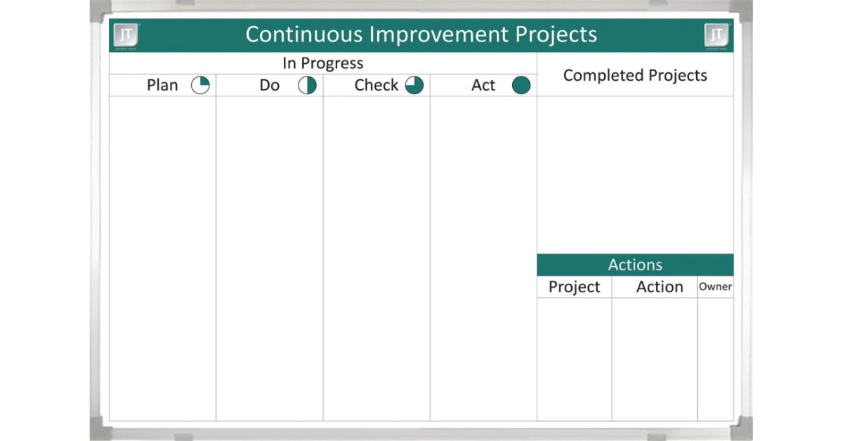Screen dimensions: 843x441
Task: Click the quarter-filled Plan progress circle
Action: point(200,86)
